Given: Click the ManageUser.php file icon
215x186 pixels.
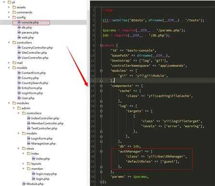Looking at the screenshot, I should tap(29, 144).
